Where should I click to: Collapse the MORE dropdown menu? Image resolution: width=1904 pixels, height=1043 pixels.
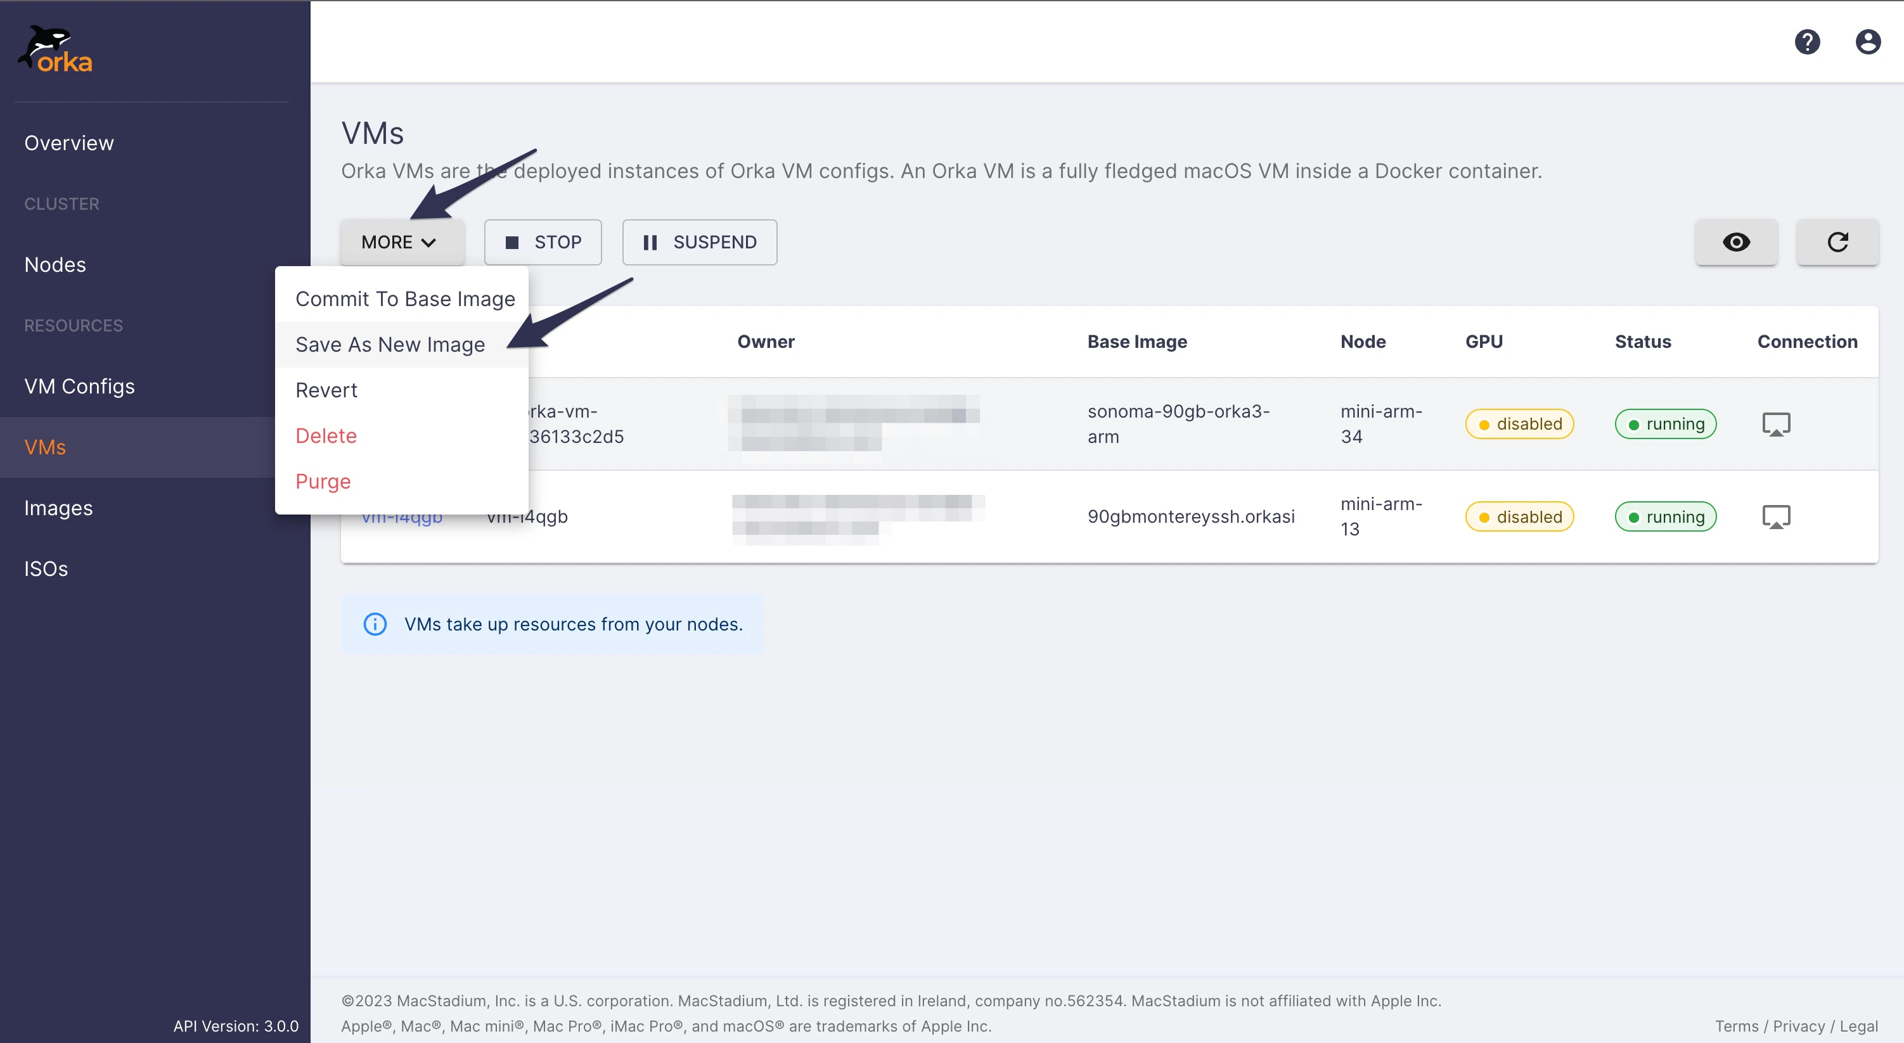point(401,241)
